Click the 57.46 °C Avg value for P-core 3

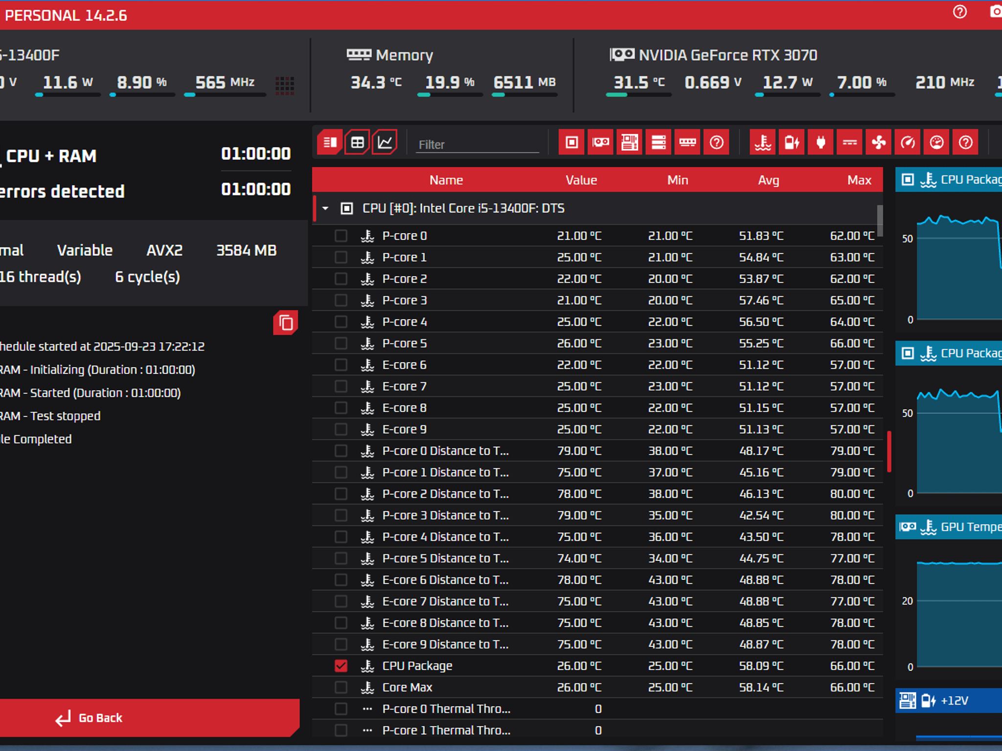(761, 300)
